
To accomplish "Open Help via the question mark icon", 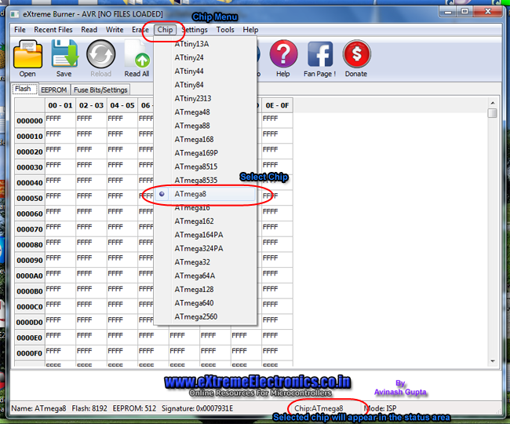I will pos(283,53).
